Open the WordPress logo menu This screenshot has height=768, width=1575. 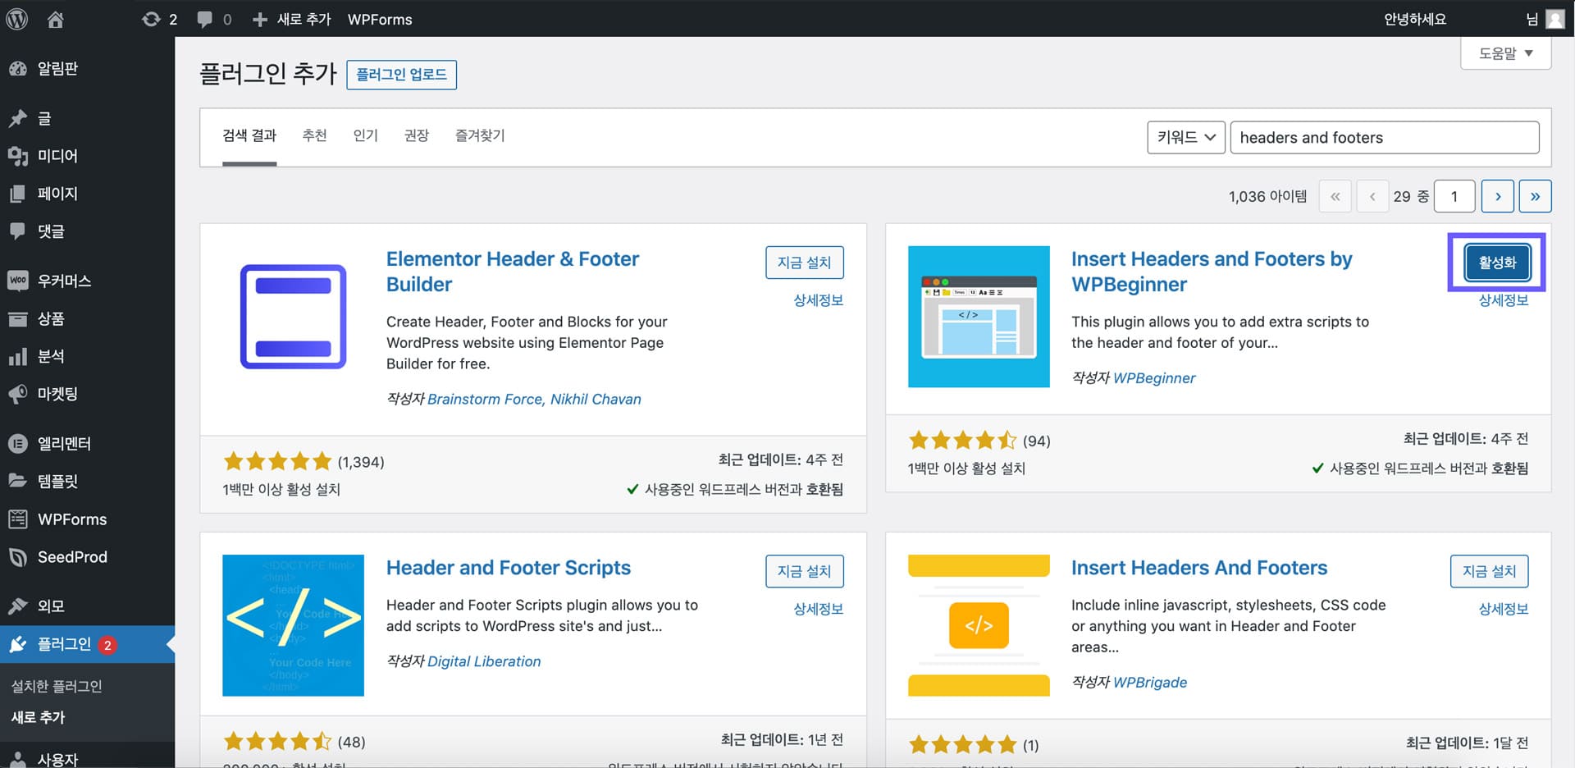(17, 19)
